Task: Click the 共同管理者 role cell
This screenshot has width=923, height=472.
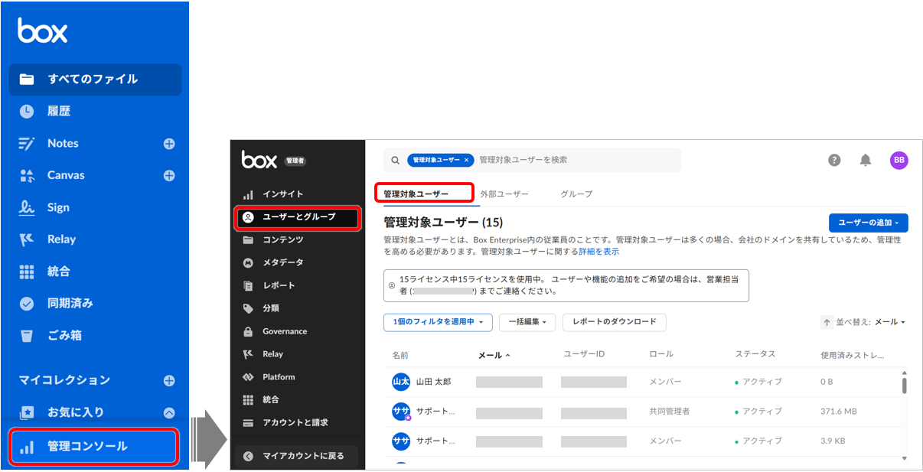Action: point(670,412)
